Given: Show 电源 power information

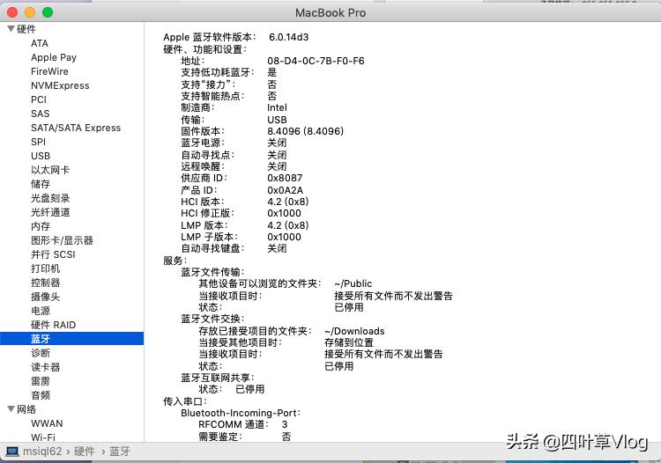Looking at the screenshot, I should coord(41,311).
